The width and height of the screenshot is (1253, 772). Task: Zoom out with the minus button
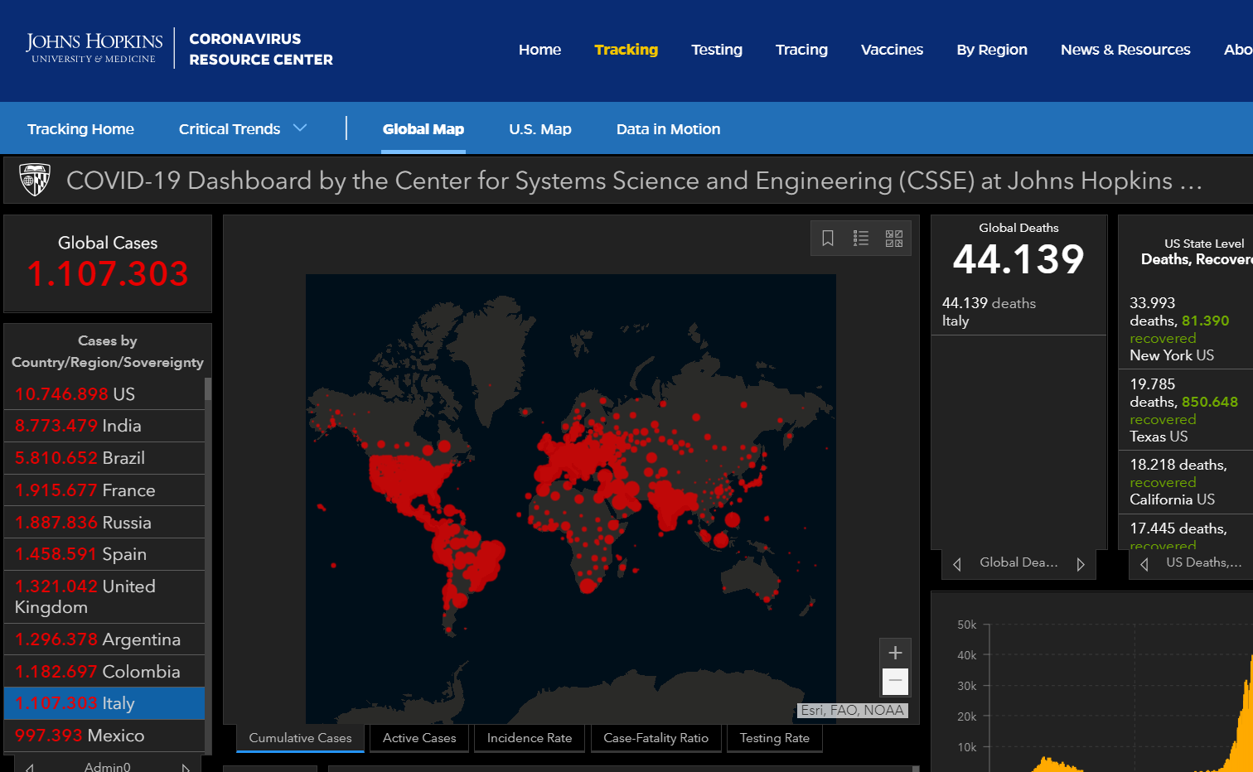tap(895, 681)
